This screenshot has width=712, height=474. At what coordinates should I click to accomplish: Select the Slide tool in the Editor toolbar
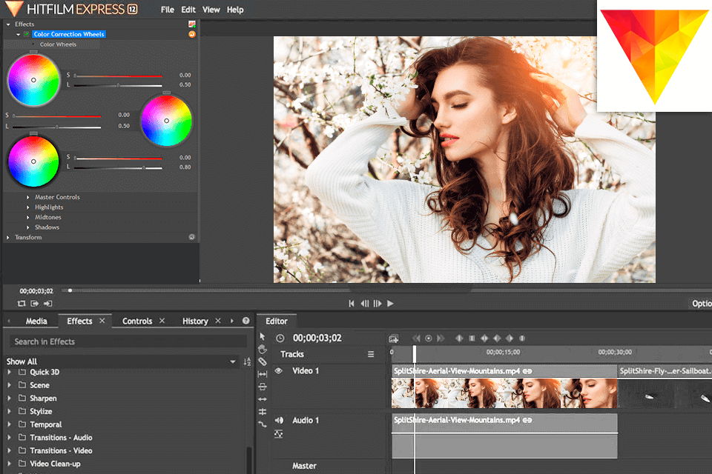pyautogui.click(x=263, y=387)
